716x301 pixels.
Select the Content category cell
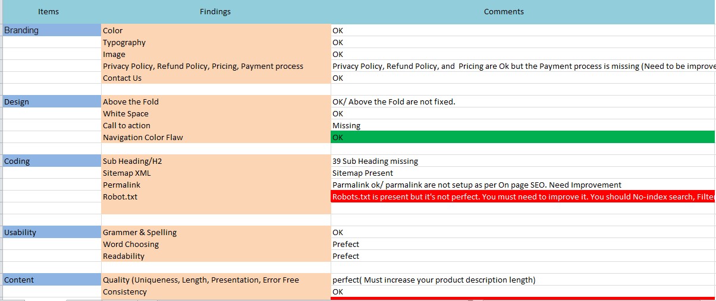tap(52, 280)
